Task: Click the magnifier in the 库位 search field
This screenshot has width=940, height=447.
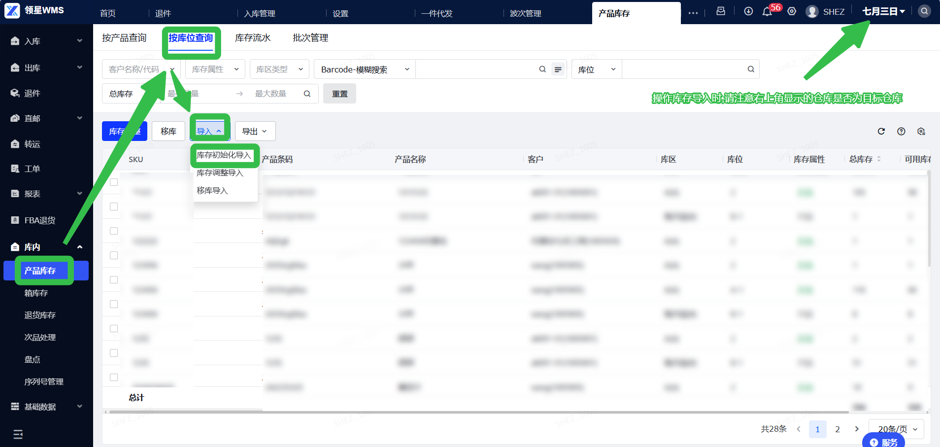Action: (x=751, y=69)
